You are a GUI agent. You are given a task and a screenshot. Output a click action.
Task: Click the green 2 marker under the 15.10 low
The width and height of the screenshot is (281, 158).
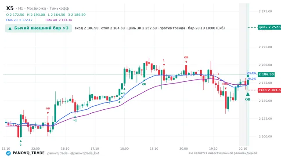click(x=21, y=144)
